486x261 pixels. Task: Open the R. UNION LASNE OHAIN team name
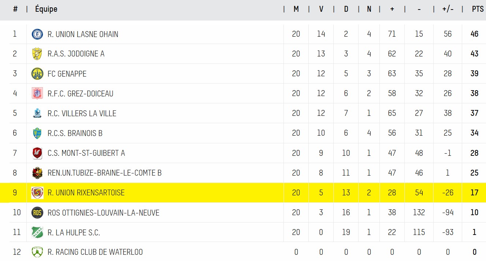coord(83,34)
